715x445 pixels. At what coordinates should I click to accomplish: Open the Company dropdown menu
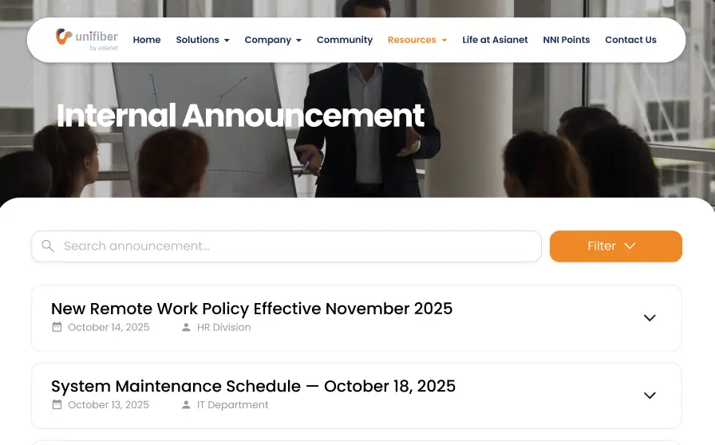[272, 40]
